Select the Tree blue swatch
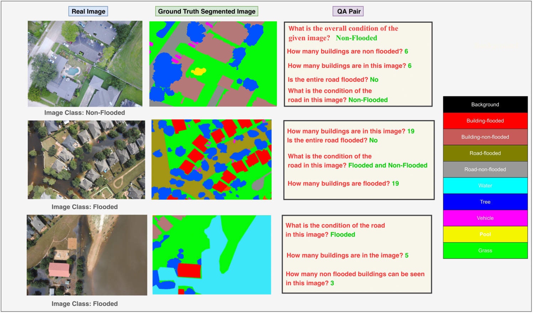Screen dimensions: 533x313 485,202
